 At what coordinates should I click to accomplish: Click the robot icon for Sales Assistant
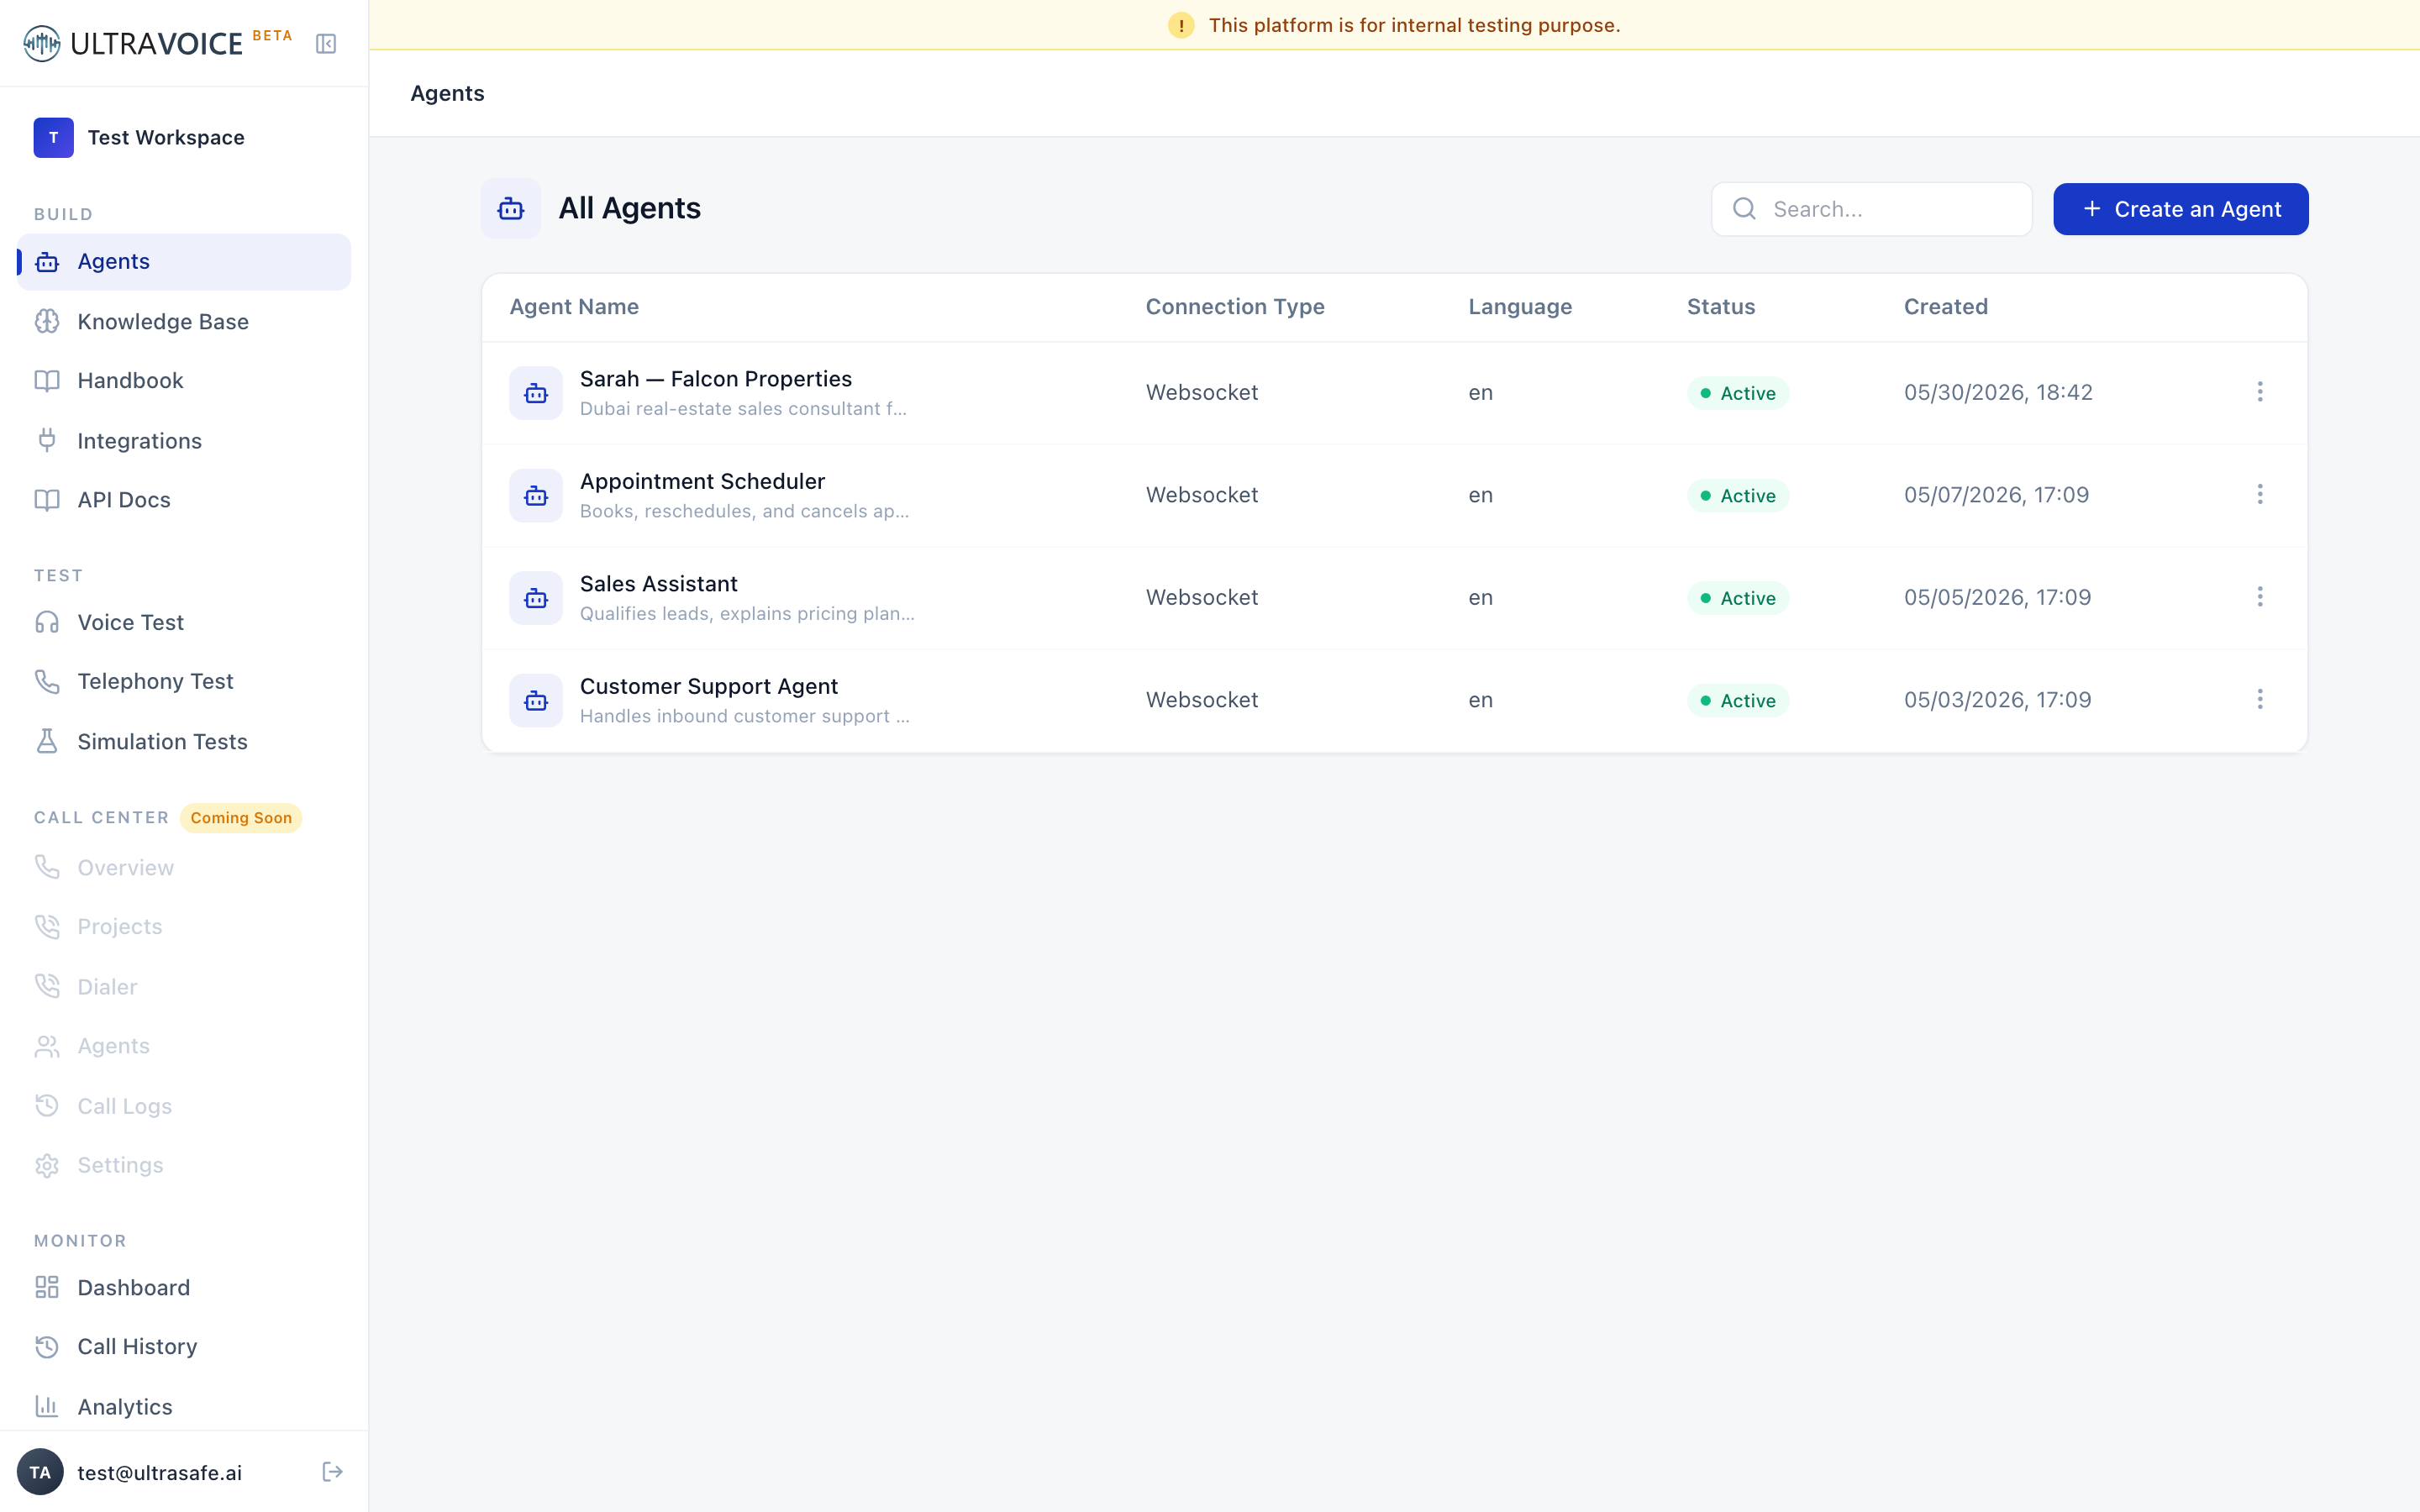pyautogui.click(x=536, y=598)
